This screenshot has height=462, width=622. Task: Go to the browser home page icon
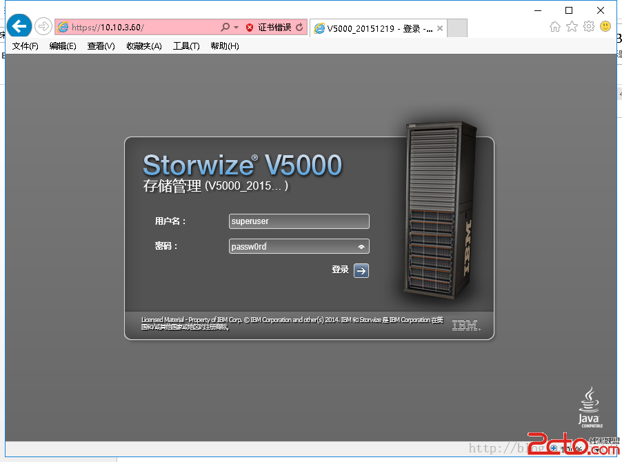(555, 27)
